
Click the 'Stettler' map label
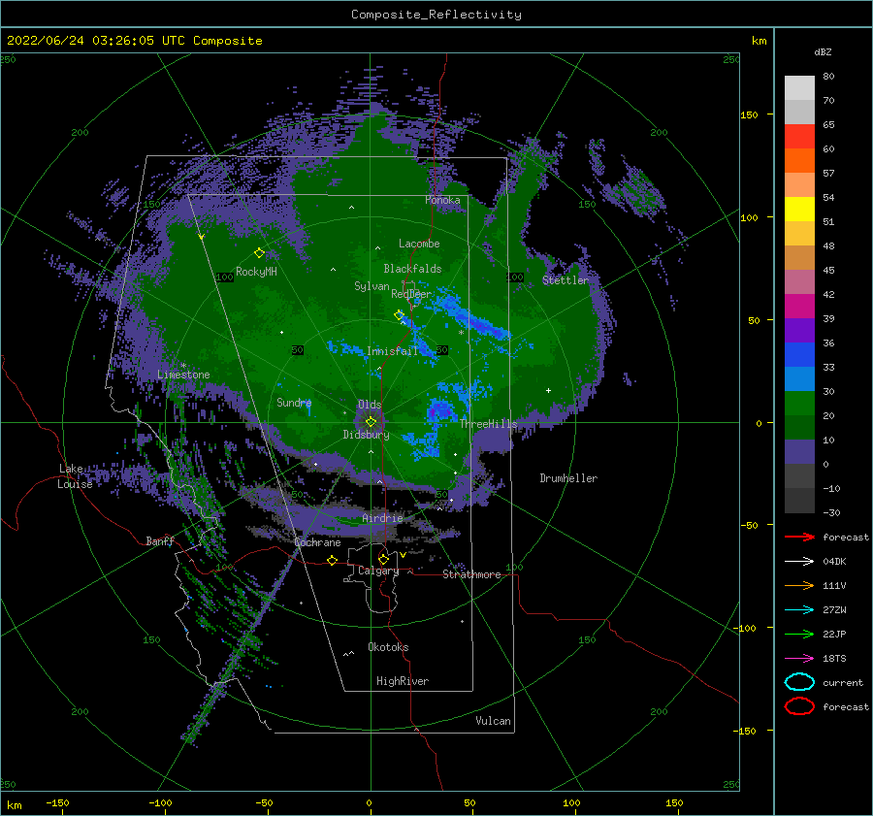[566, 280]
